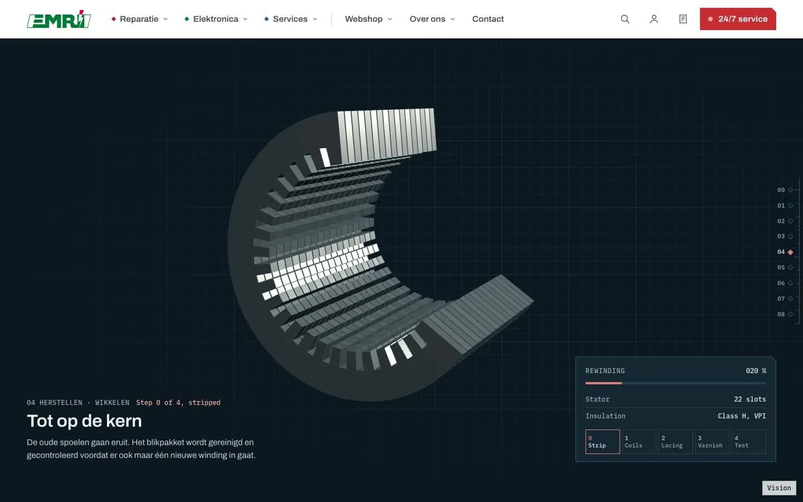Open the search magnifier icon

[625, 19]
